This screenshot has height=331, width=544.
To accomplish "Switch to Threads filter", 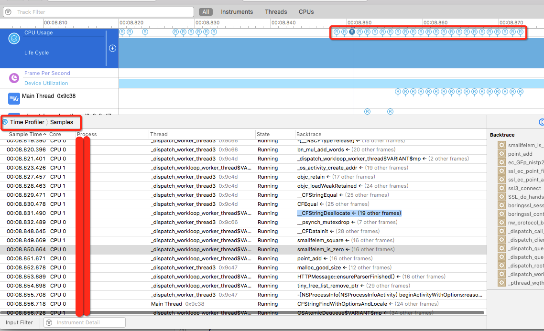I will click(276, 12).
